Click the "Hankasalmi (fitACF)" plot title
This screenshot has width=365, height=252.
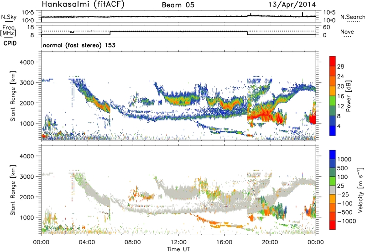coord(83,4)
